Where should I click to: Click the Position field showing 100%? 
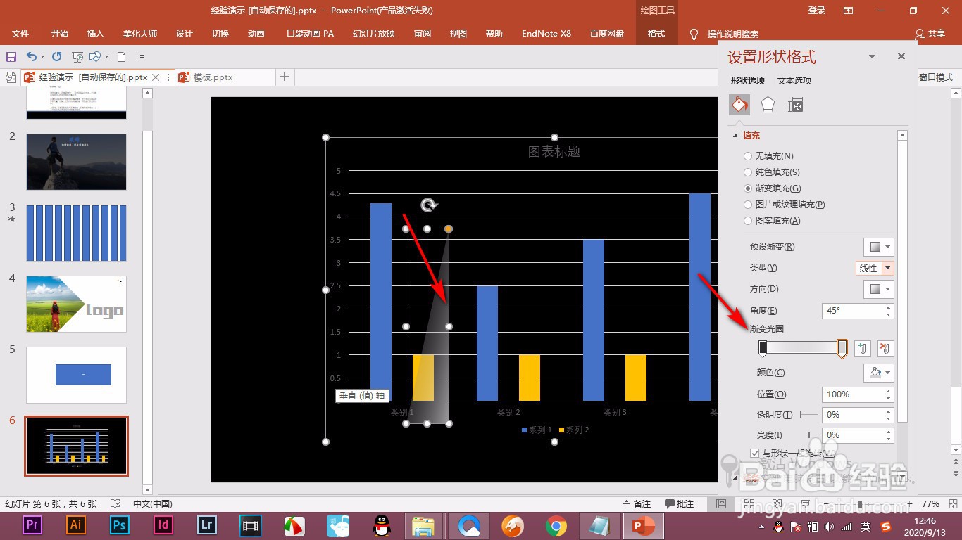point(853,394)
